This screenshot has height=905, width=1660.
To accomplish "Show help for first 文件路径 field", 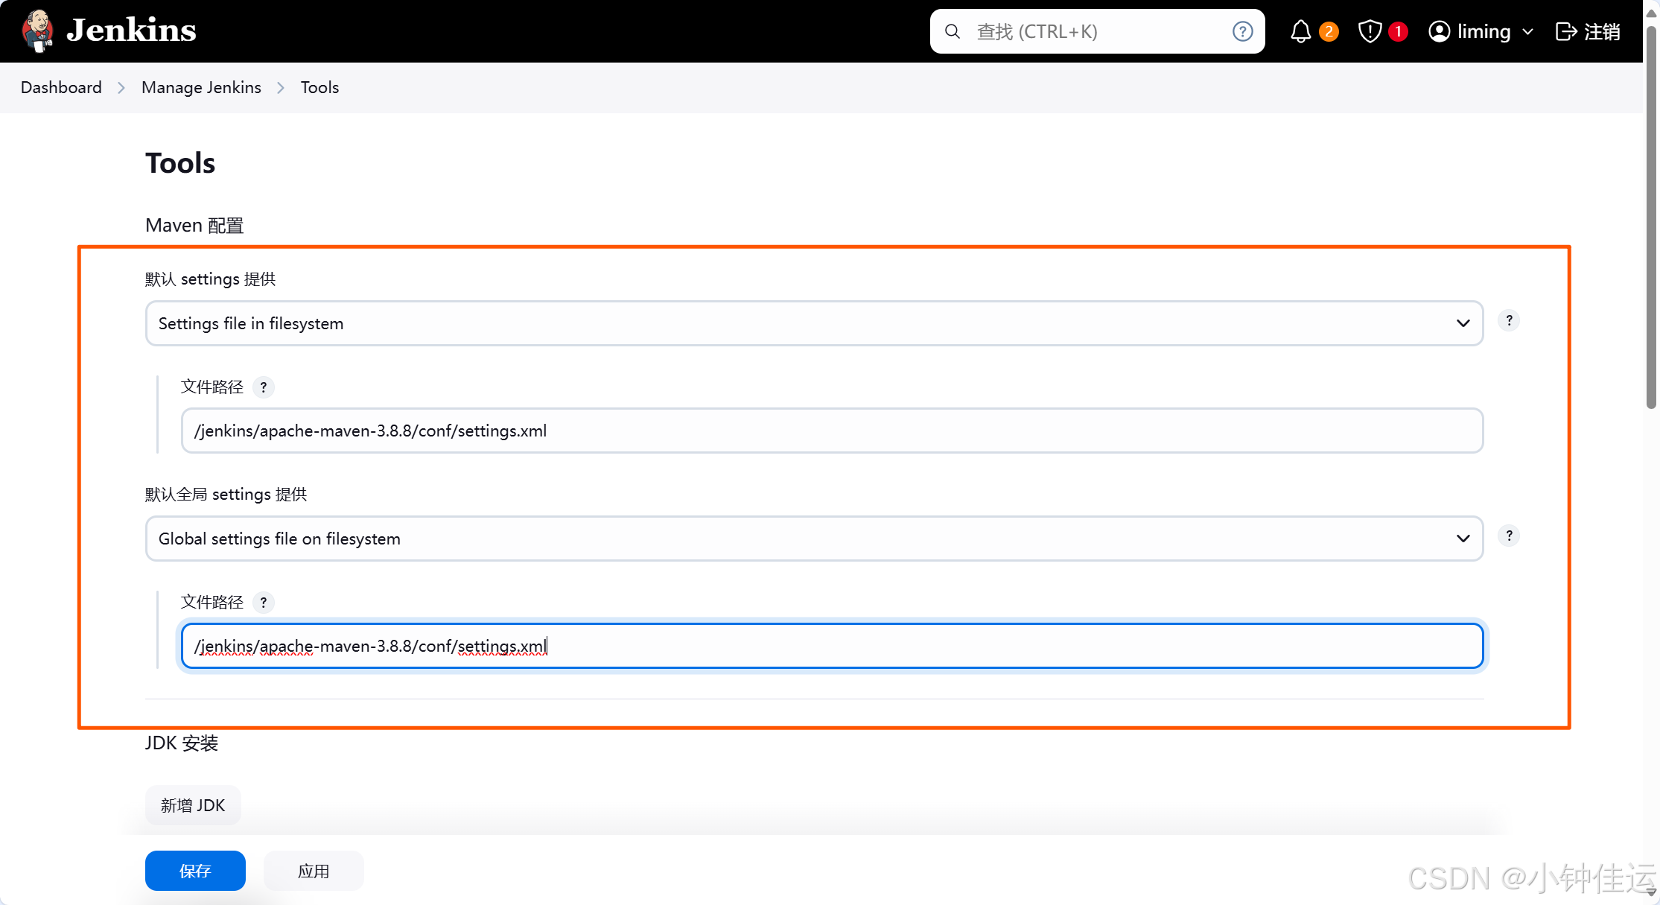I will pyautogui.click(x=263, y=387).
